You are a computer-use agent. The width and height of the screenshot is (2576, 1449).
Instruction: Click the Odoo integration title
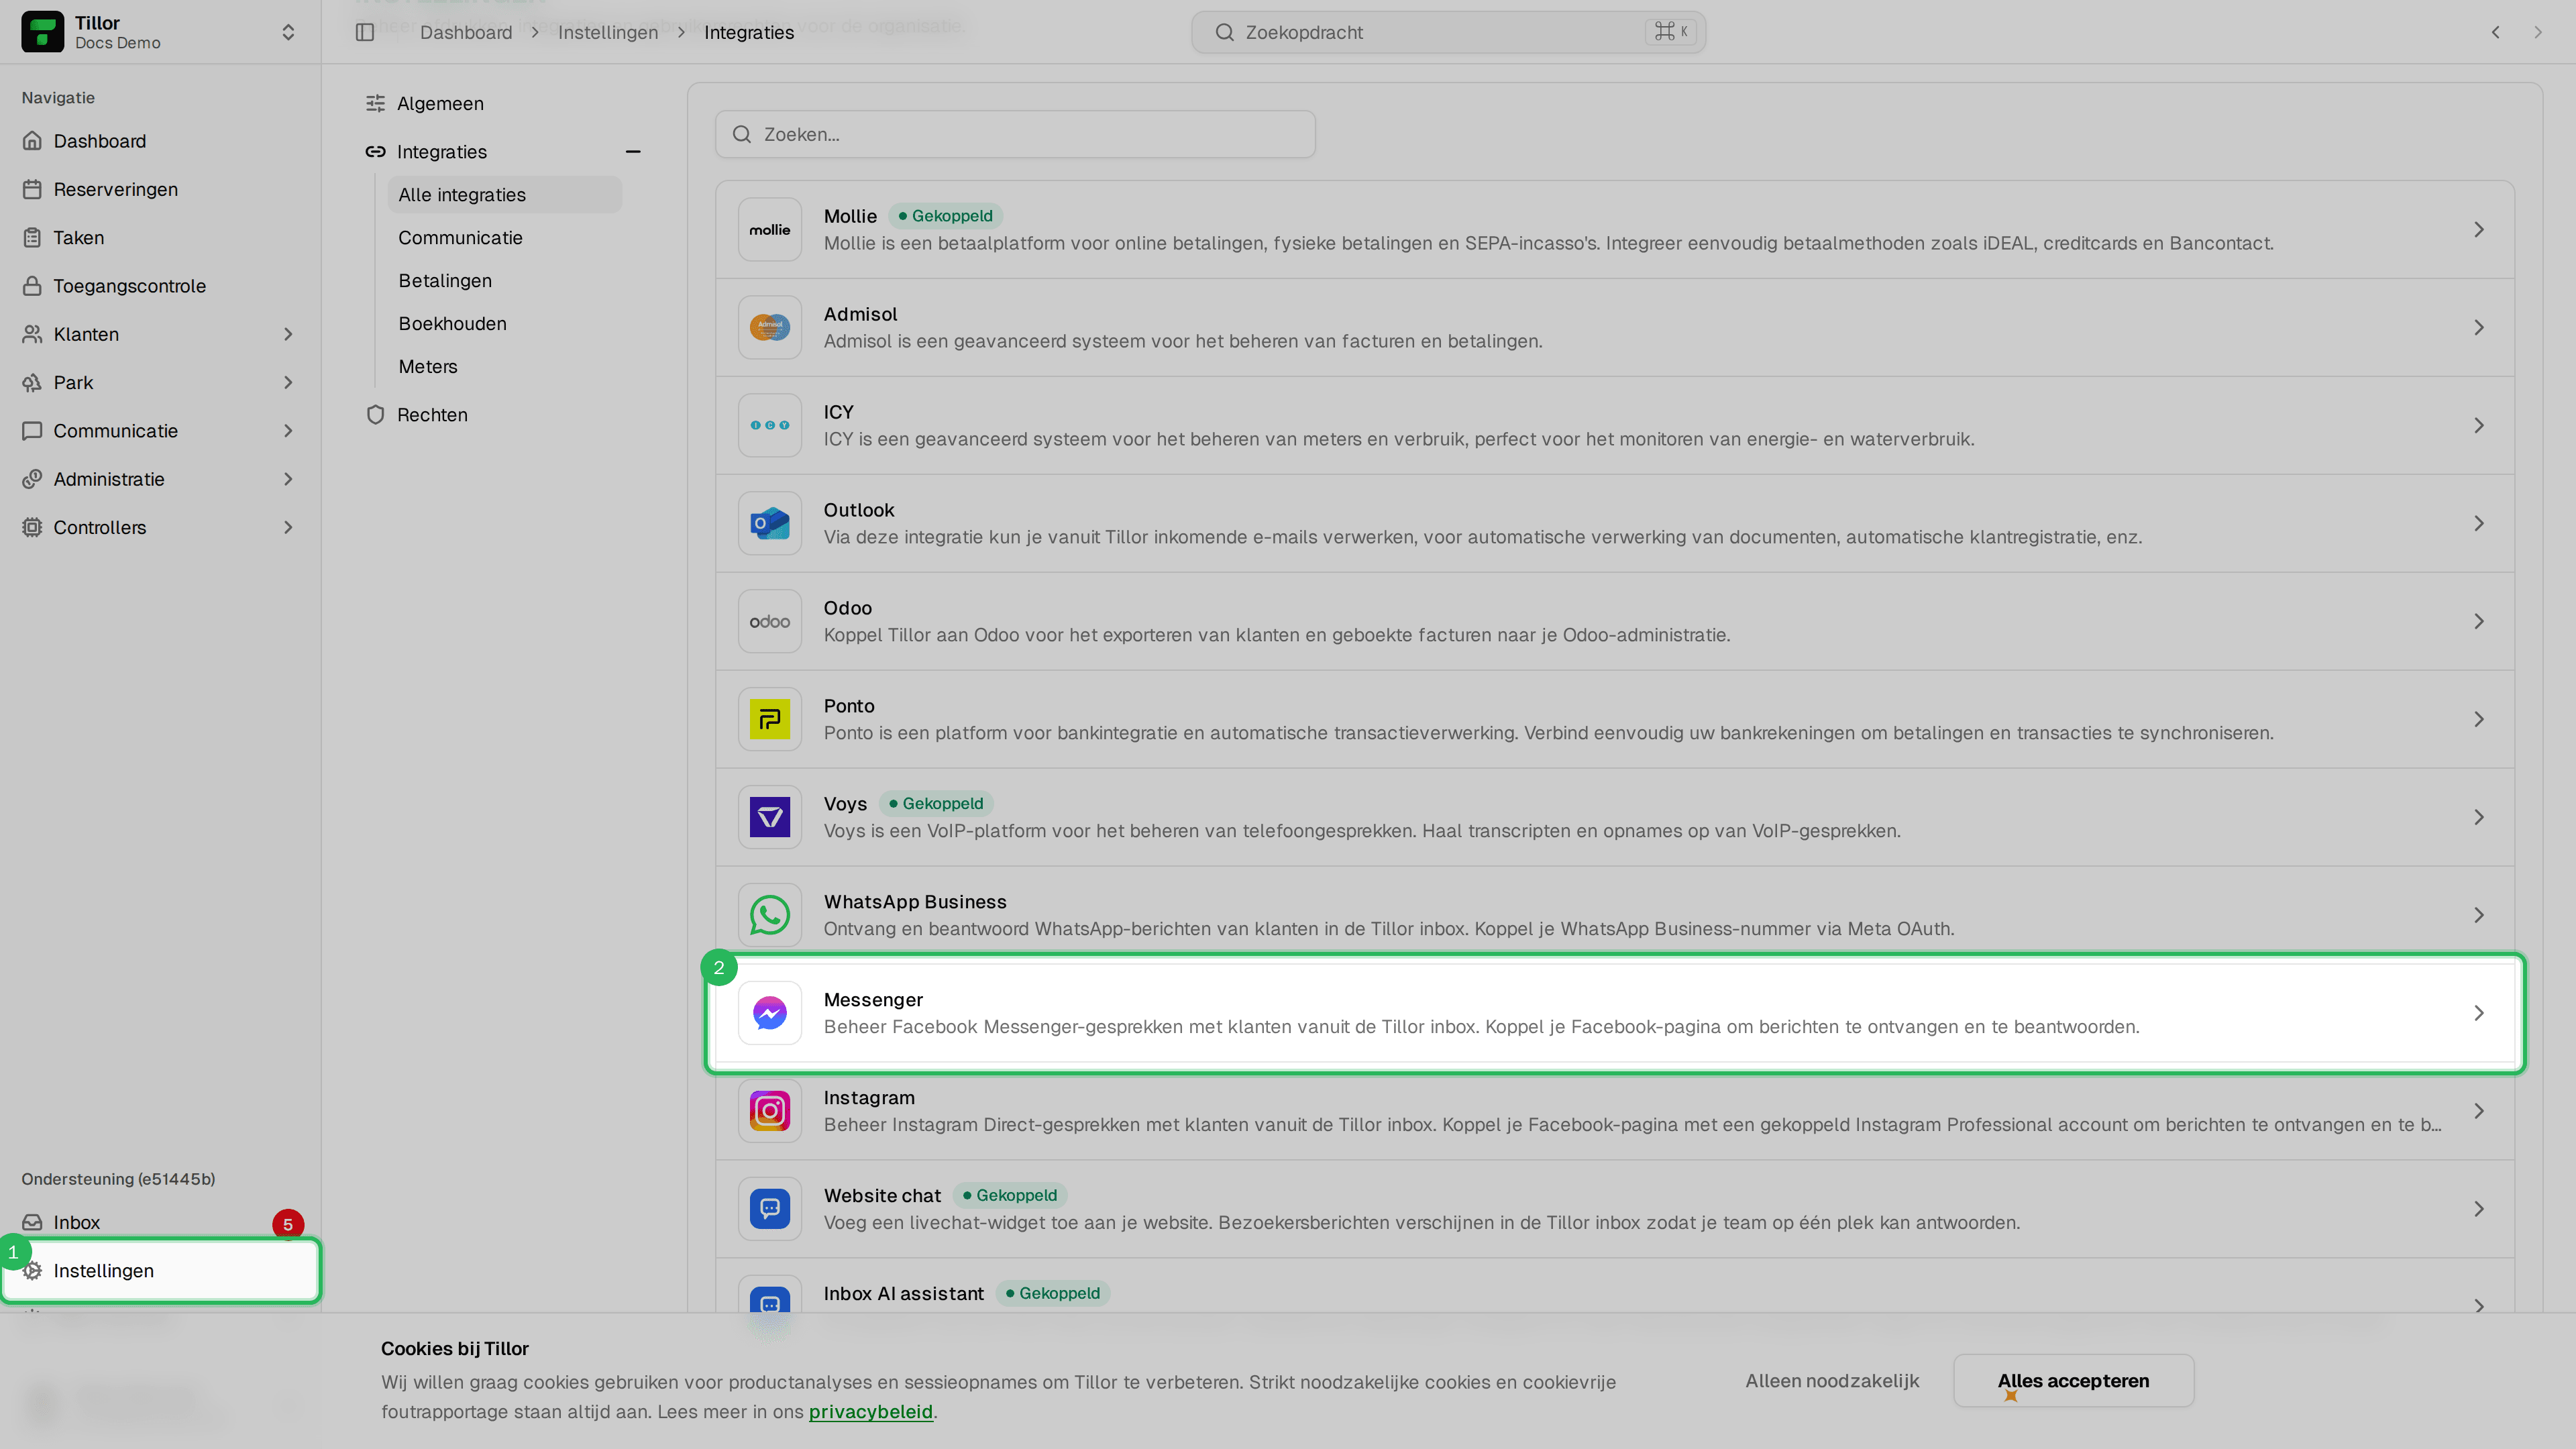[847, 607]
